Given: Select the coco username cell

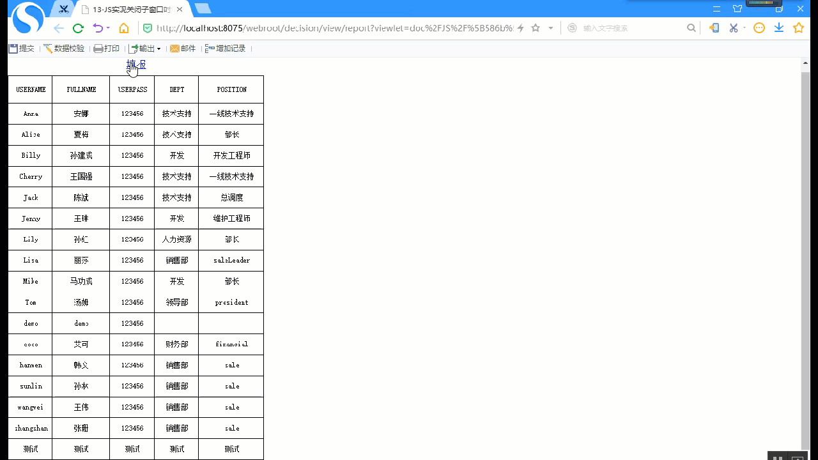Looking at the screenshot, I should [31, 344].
